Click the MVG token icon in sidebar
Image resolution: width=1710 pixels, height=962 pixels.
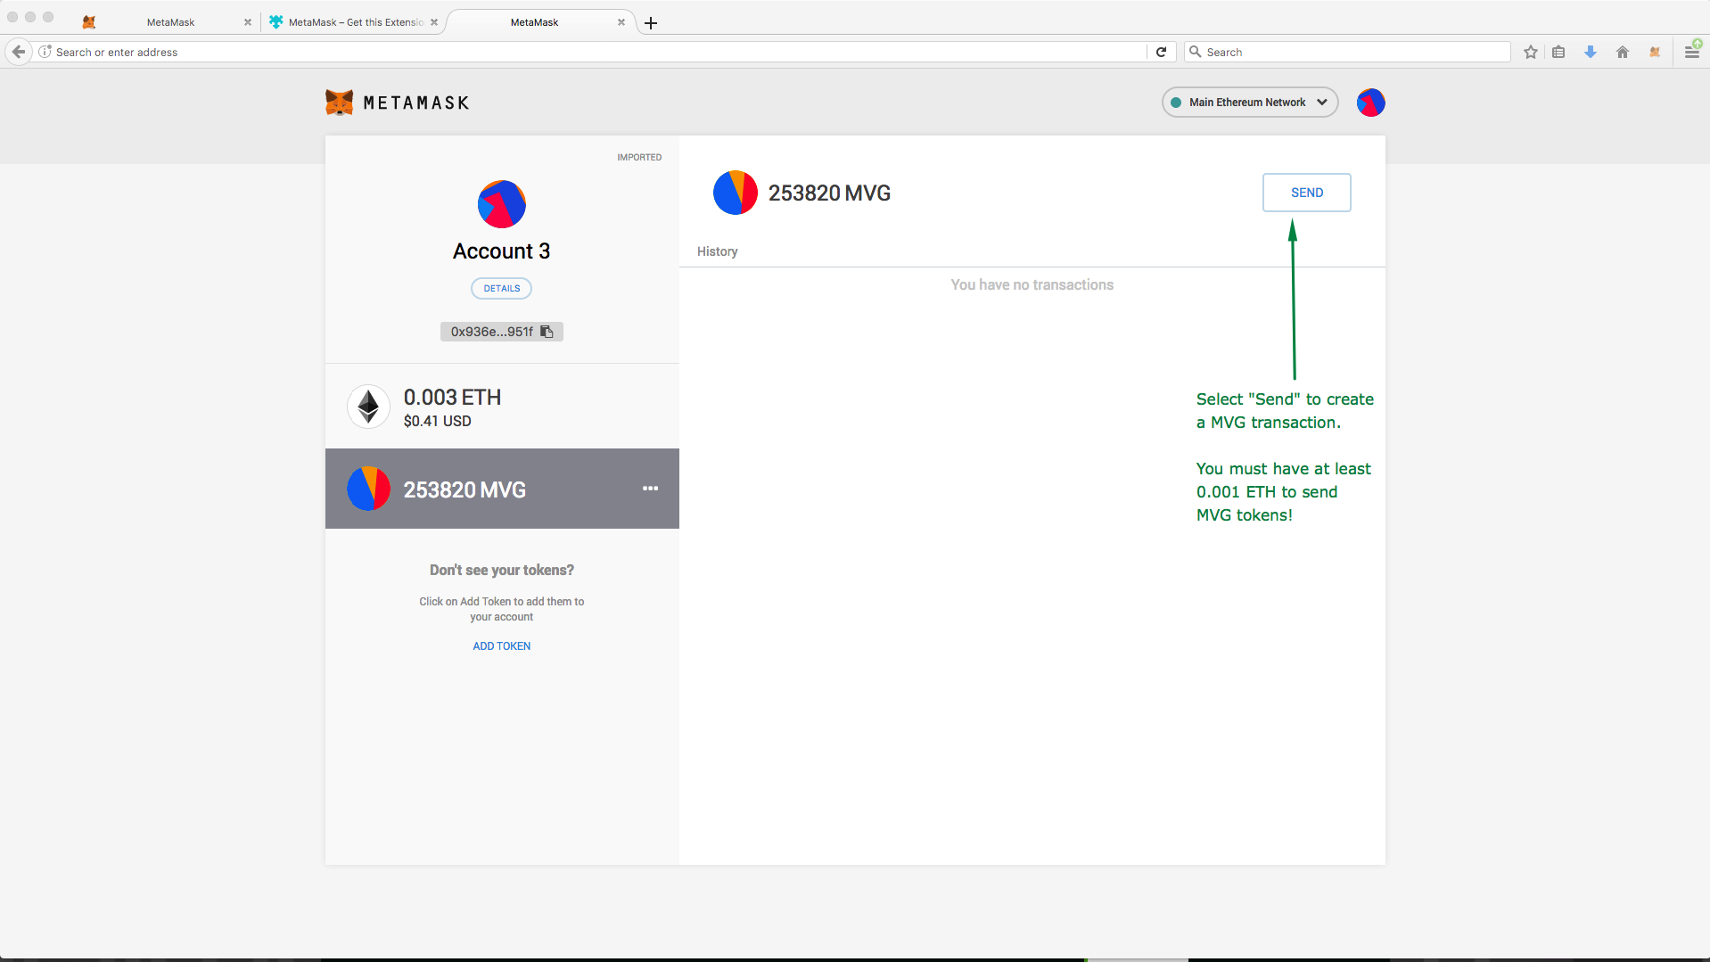coord(368,489)
